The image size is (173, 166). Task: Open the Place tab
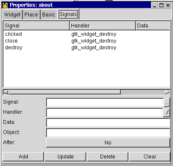tap(31, 15)
